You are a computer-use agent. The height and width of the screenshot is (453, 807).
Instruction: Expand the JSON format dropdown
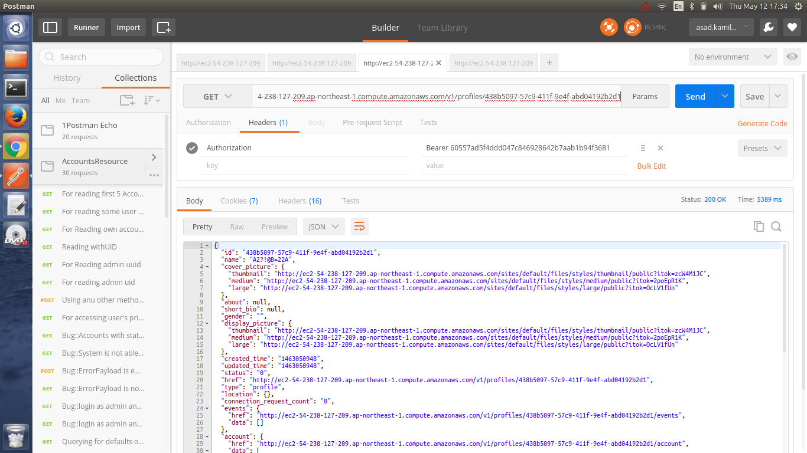[x=324, y=226]
